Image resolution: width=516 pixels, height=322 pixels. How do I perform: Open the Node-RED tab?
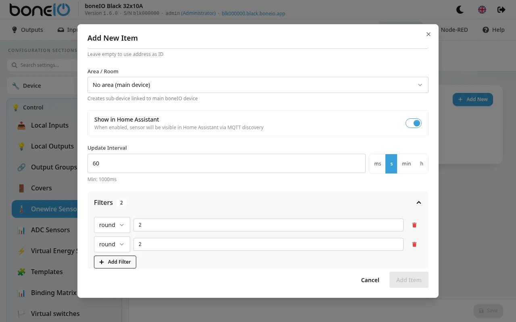(x=454, y=30)
